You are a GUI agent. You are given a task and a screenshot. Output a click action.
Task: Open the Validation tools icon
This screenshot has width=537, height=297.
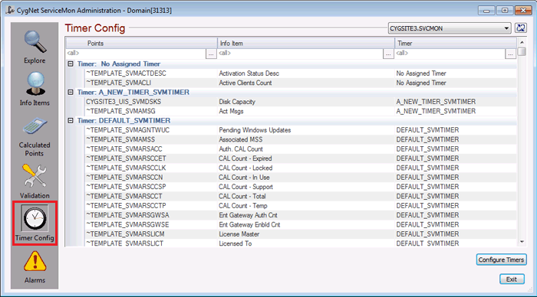[x=35, y=176]
